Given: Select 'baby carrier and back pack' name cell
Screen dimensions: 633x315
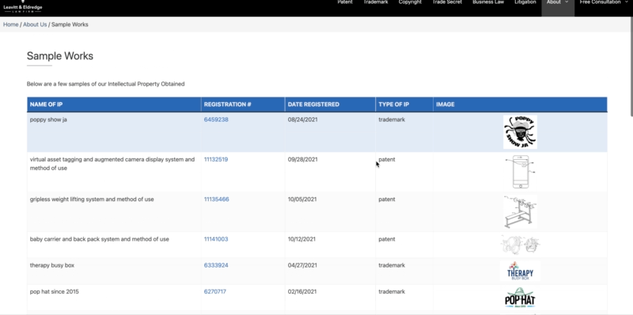Looking at the screenshot, I should [x=114, y=245].
